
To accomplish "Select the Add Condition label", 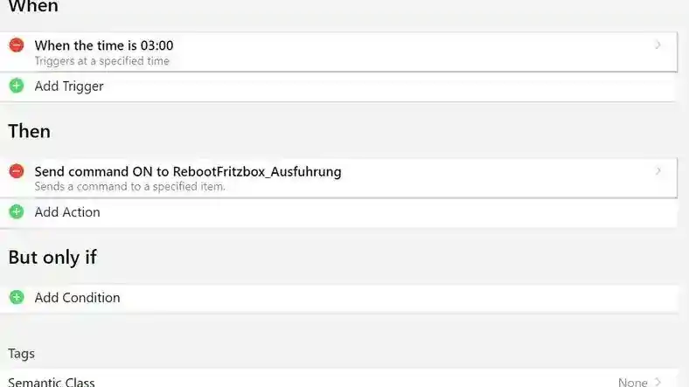I will click(77, 298).
